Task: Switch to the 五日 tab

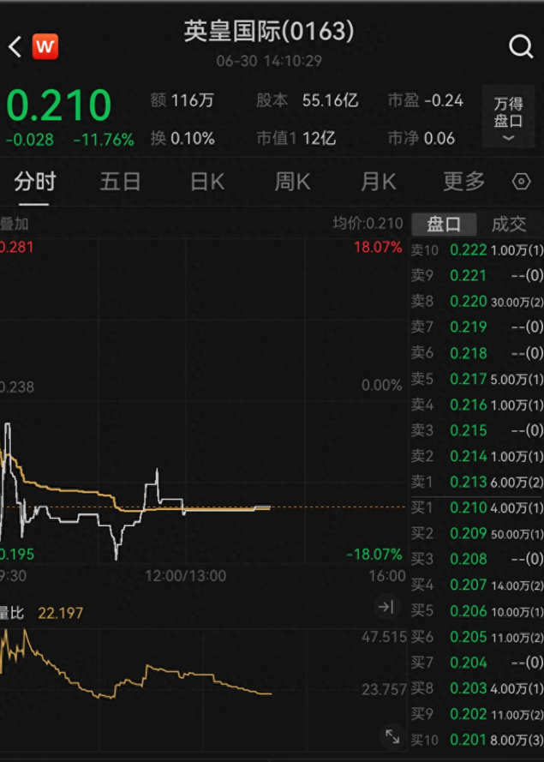Action: coord(121,183)
